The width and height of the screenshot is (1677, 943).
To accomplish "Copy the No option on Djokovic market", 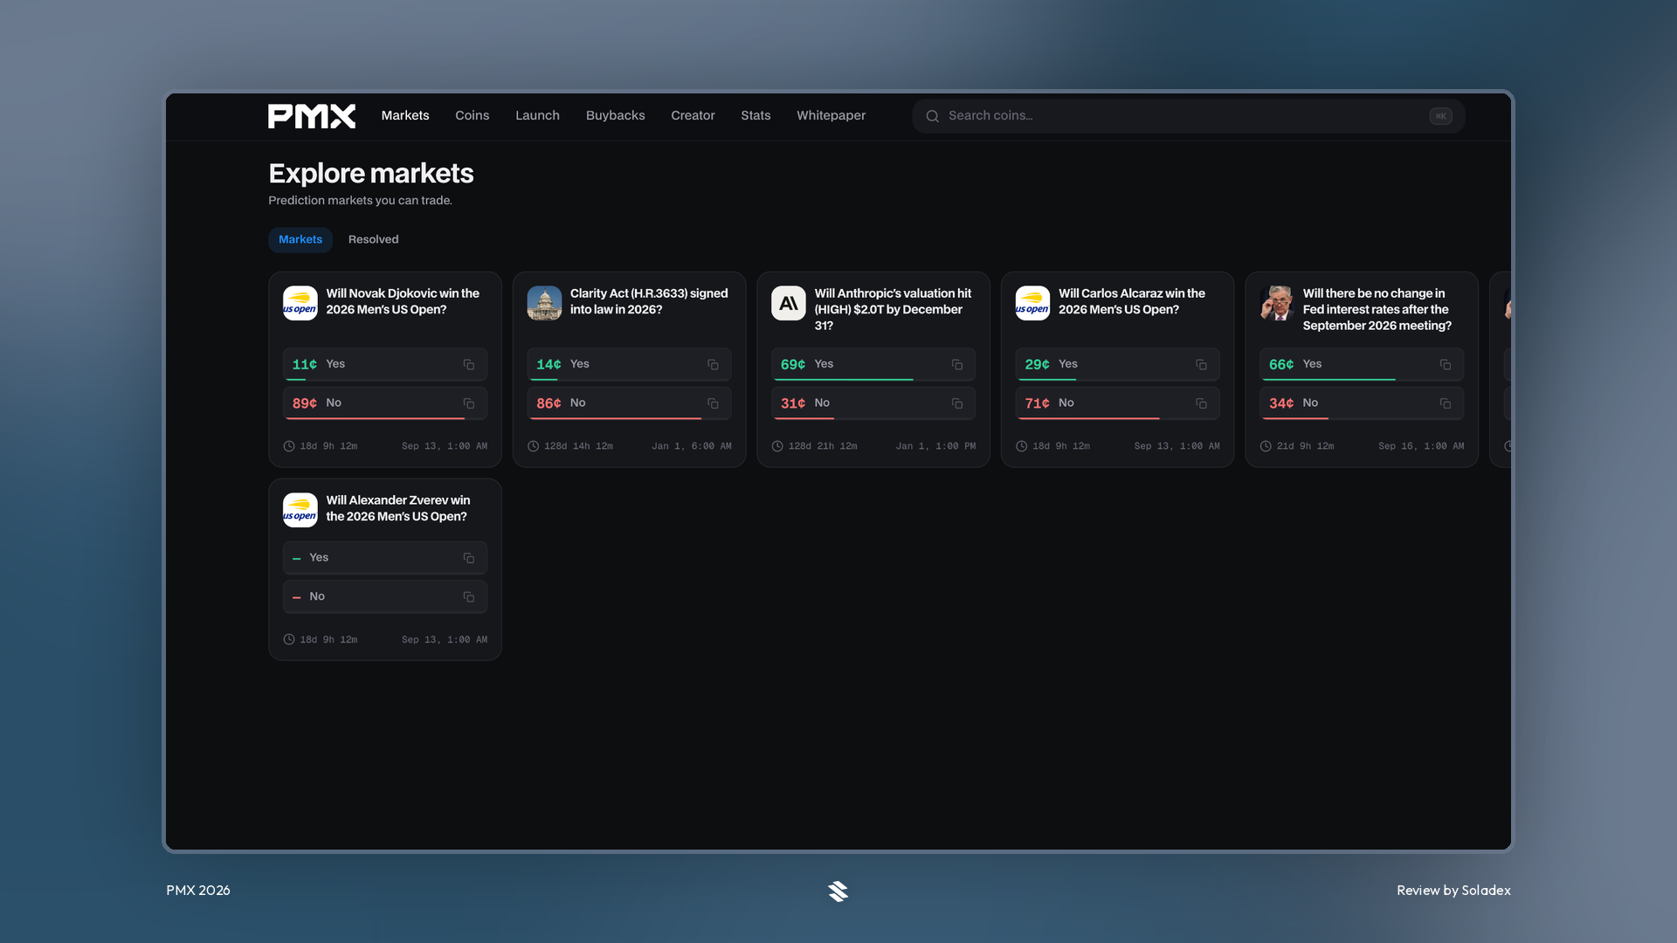I will 469,403.
